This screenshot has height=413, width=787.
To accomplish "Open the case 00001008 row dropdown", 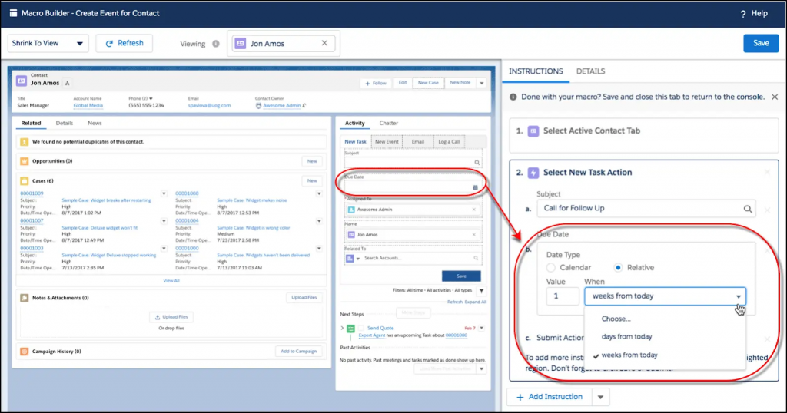I will [319, 193].
